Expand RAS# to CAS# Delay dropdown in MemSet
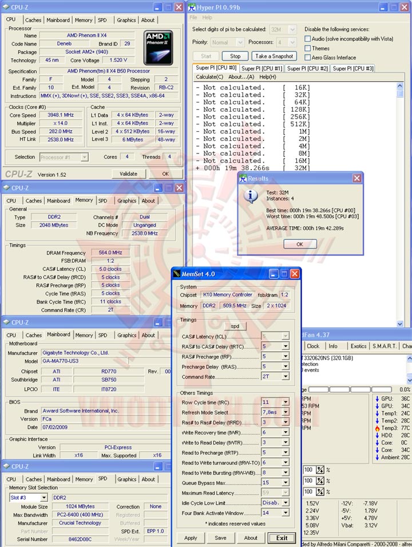412x547 pixels. [x=286, y=346]
